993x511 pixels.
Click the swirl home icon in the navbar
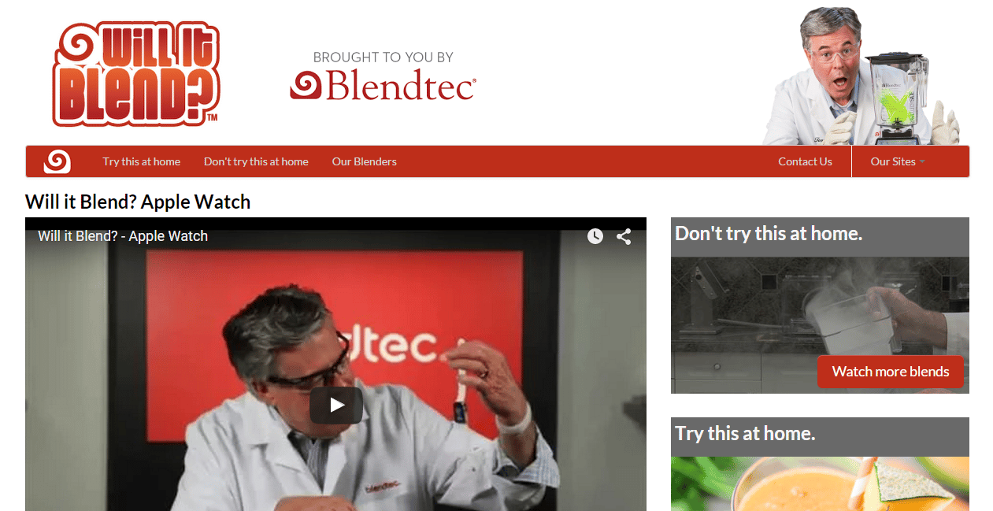coord(57,161)
